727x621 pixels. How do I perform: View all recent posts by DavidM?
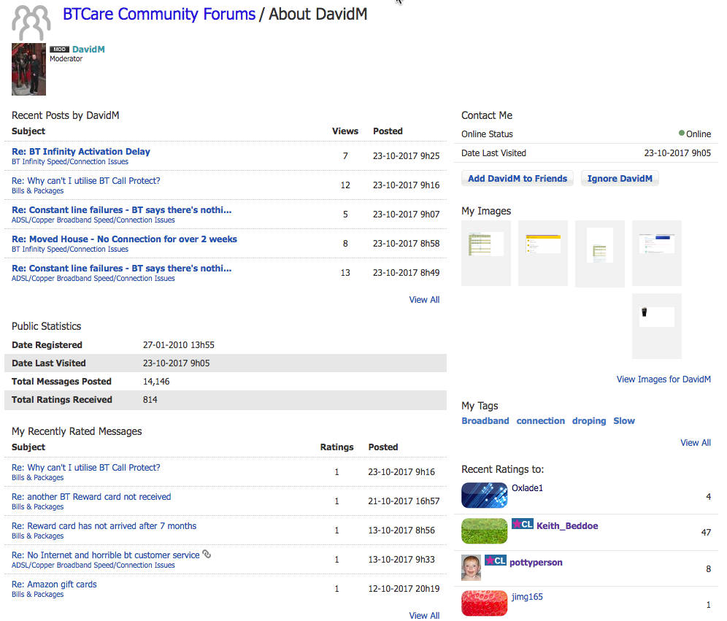pos(424,300)
